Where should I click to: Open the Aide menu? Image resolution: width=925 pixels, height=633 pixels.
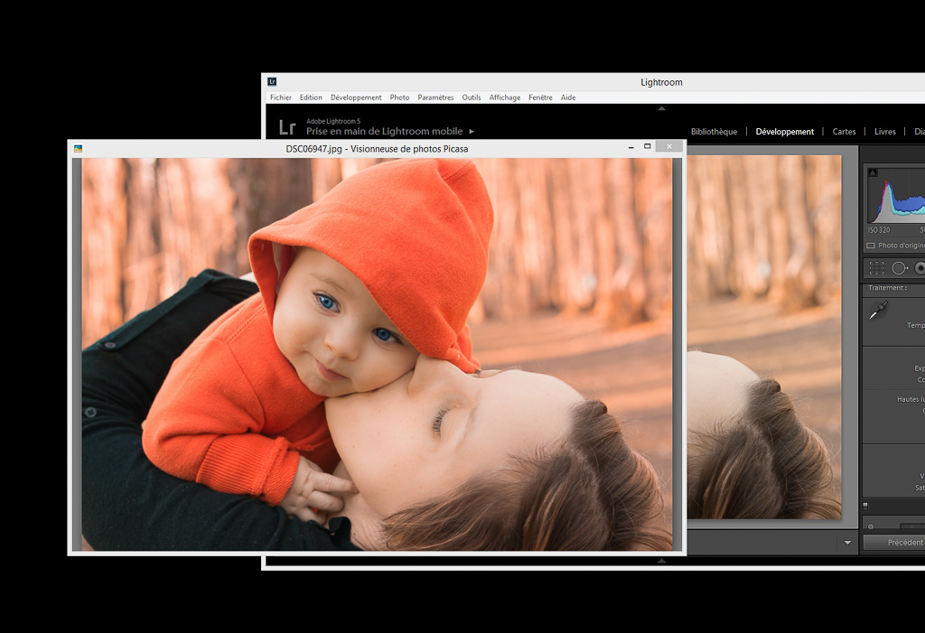568,98
